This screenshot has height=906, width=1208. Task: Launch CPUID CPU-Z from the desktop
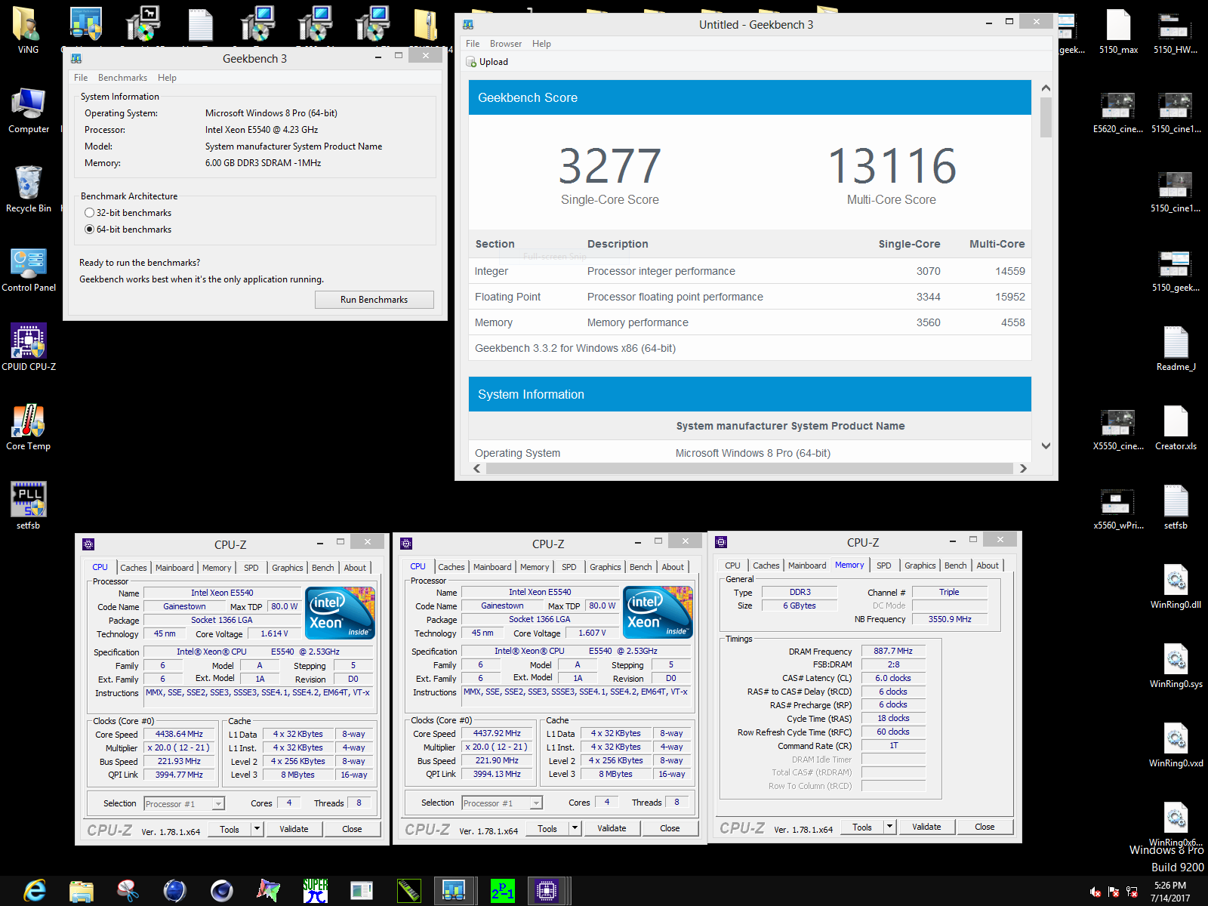[28, 348]
